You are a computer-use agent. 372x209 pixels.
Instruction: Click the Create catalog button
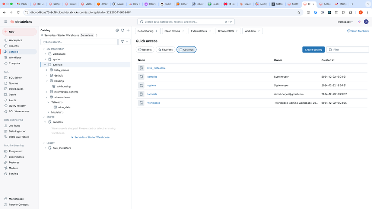(313, 49)
